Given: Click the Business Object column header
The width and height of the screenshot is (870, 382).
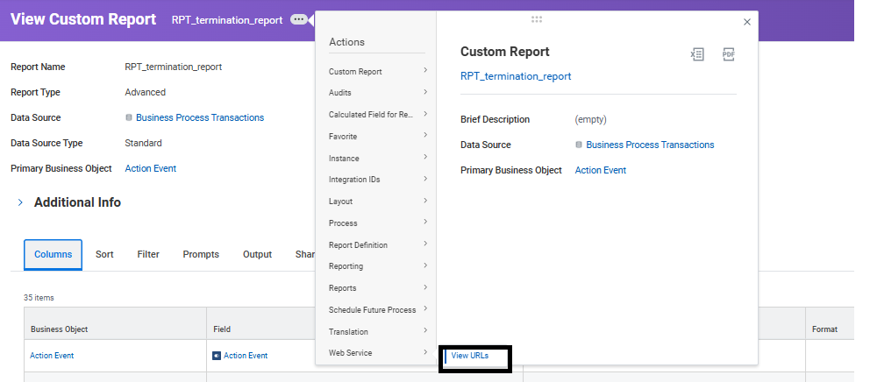Looking at the screenshot, I should (x=60, y=329).
